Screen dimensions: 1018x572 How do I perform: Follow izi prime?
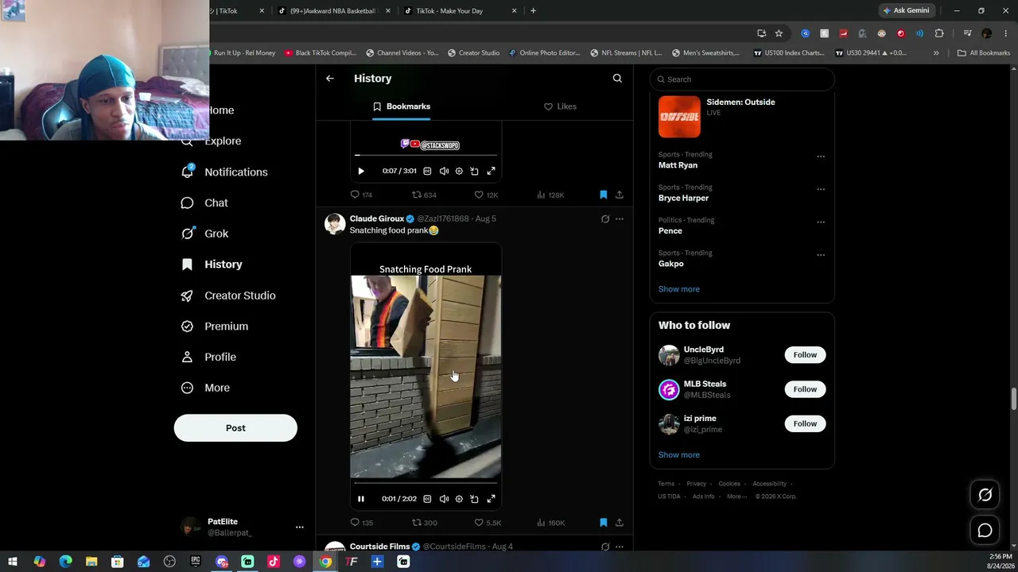click(x=805, y=424)
